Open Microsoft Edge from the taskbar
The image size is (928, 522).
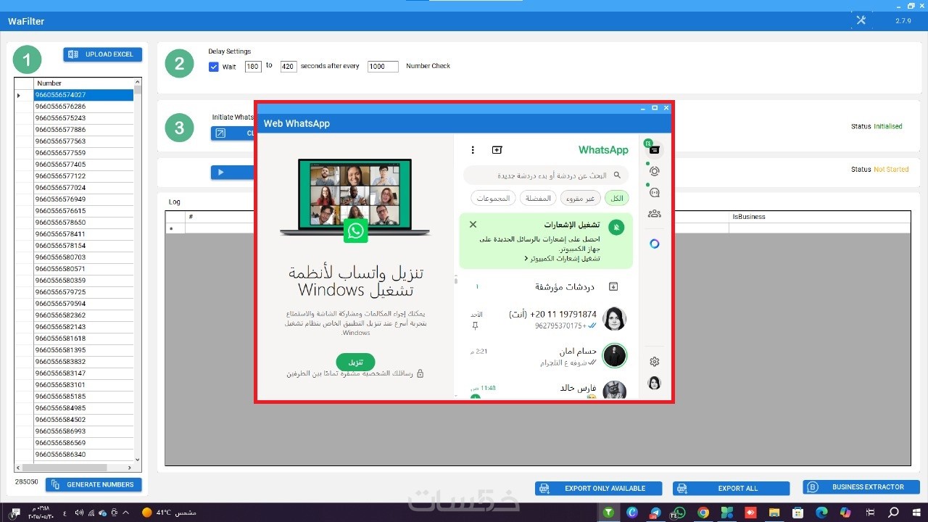(x=821, y=513)
